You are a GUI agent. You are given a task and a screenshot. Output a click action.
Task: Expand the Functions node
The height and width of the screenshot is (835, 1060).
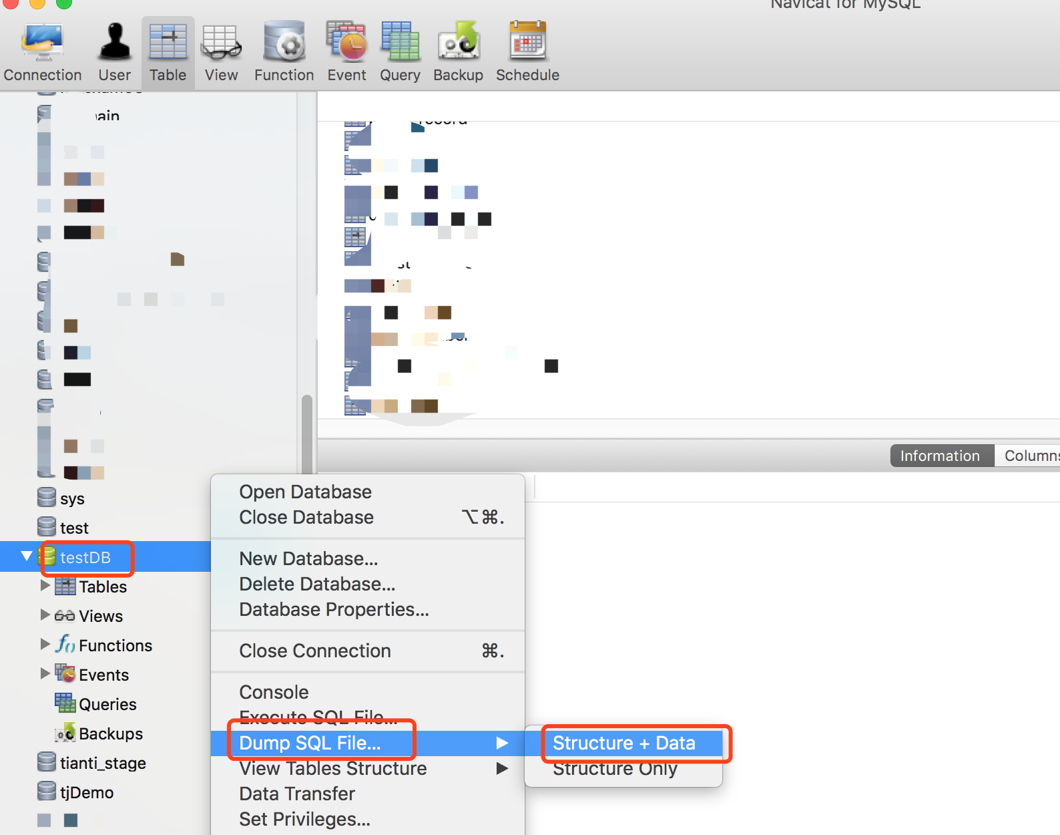pos(45,644)
